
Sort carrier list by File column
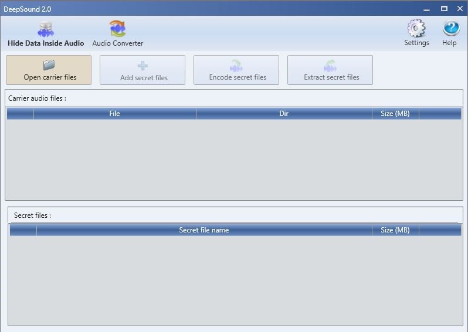(114, 114)
